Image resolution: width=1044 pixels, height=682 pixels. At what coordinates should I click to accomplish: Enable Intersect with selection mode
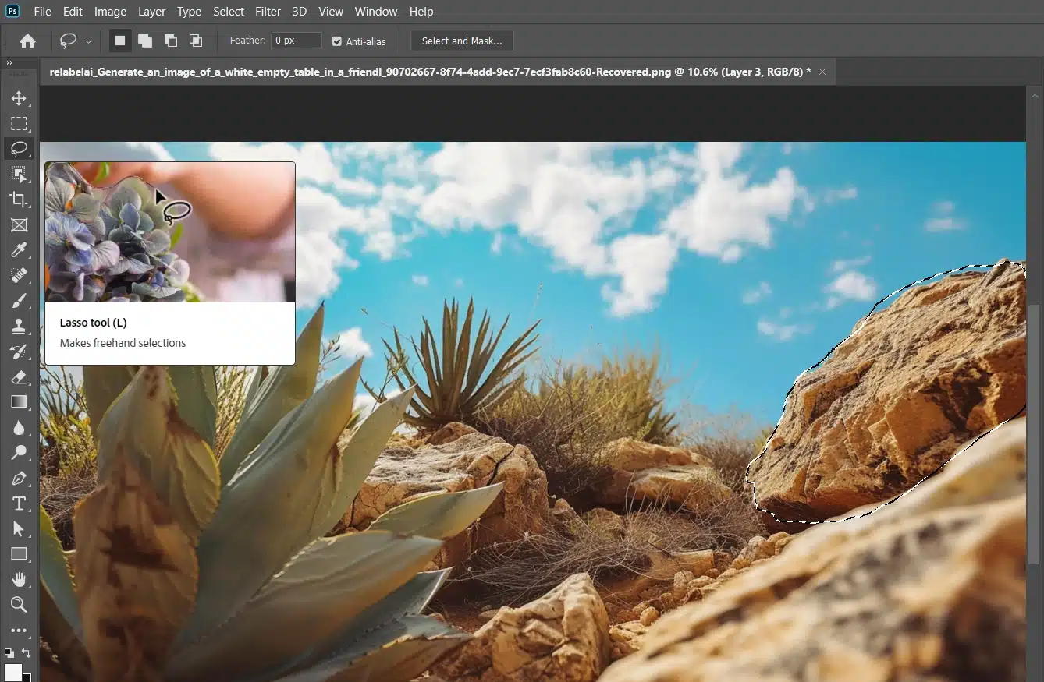click(196, 41)
